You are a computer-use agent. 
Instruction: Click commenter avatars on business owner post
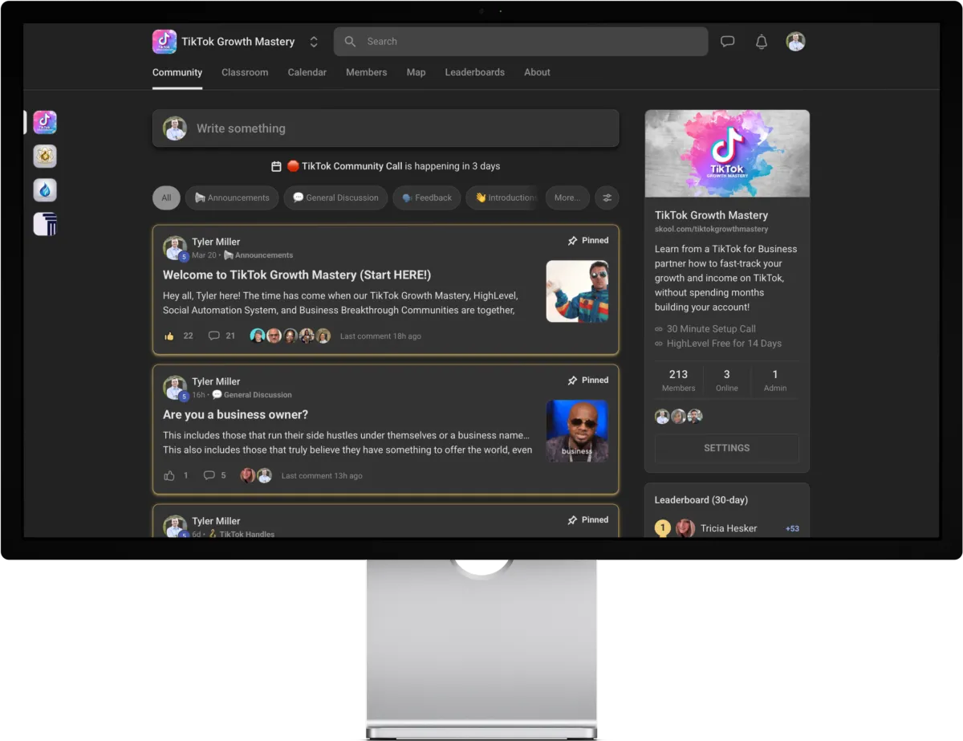click(256, 475)
